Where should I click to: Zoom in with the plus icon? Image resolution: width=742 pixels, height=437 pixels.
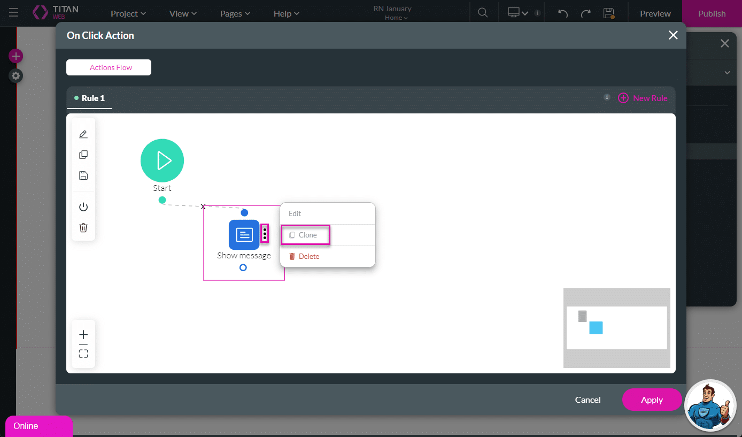83,334
